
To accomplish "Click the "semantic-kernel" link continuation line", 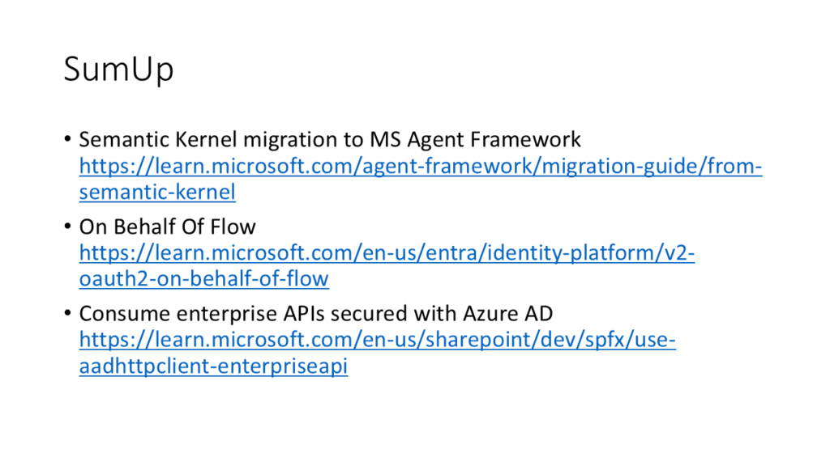I will point(157,193).
